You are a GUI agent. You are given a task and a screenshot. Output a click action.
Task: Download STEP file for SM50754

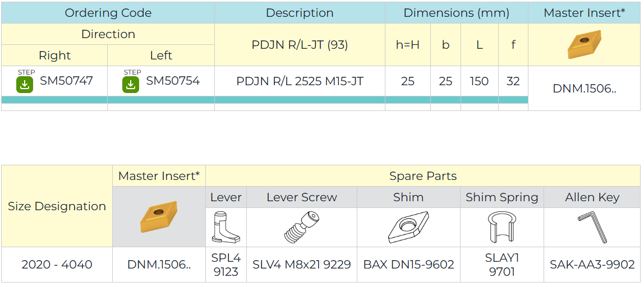click(131, 84)
